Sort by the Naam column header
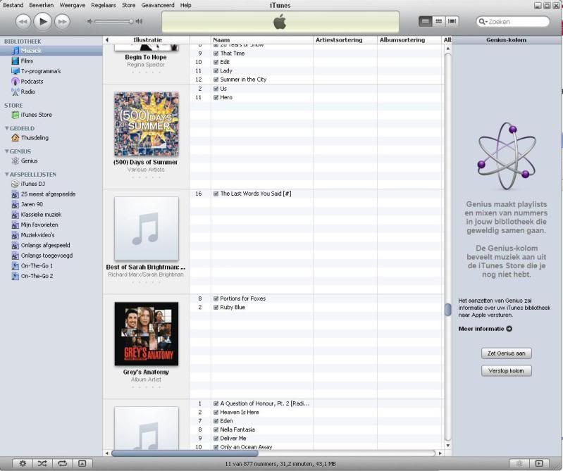 (x=261, y=40)
